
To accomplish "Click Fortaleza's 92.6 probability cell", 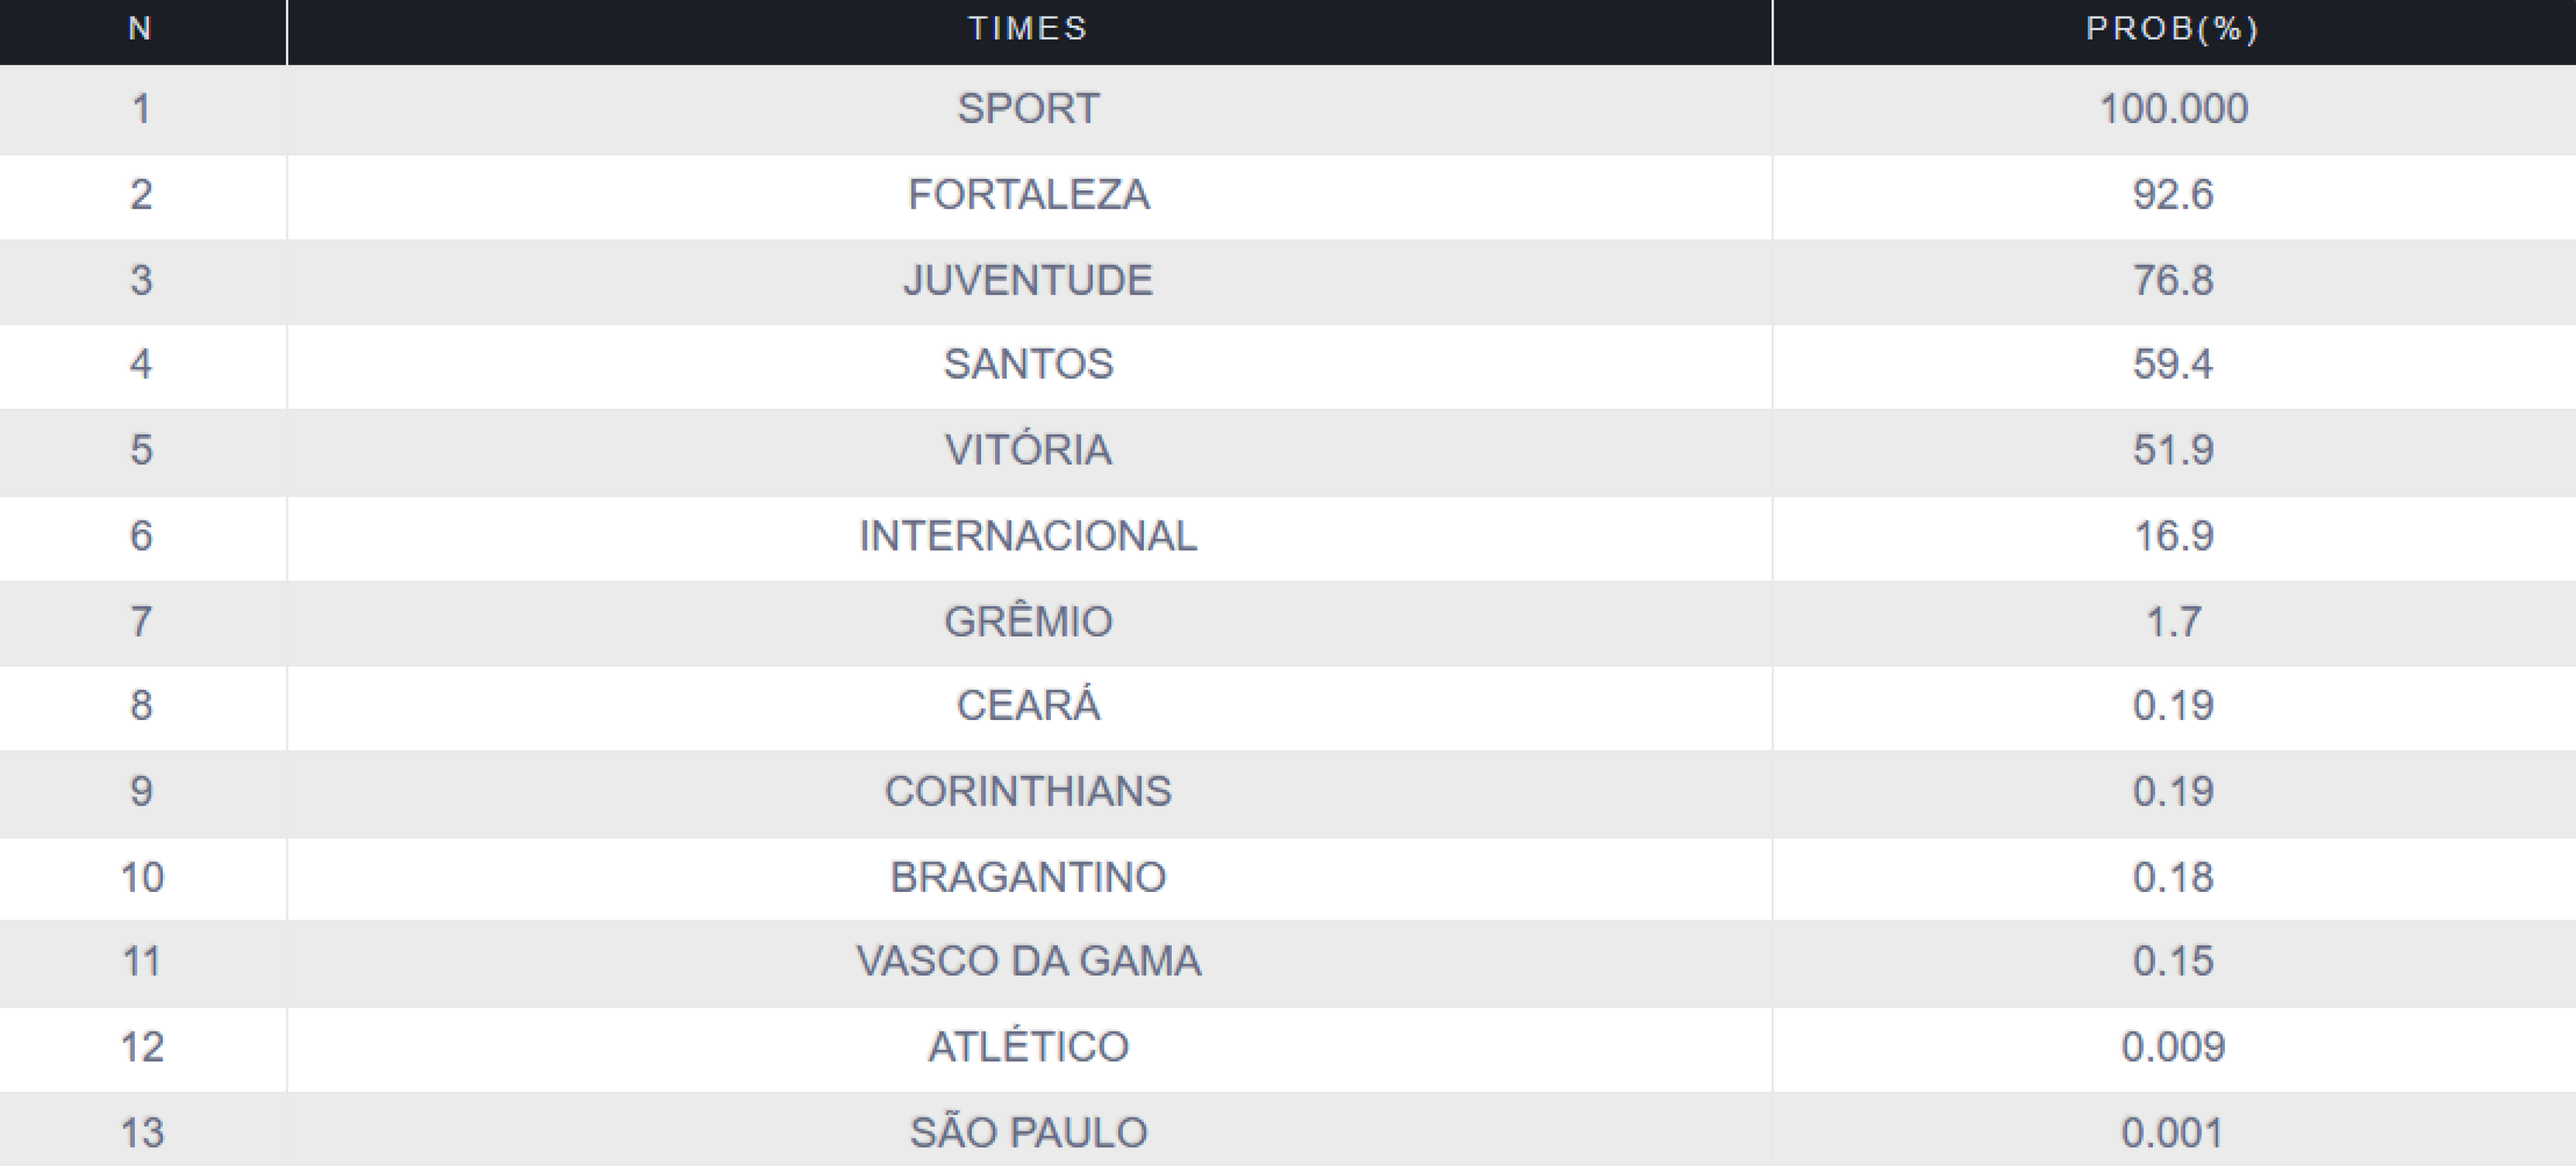I will [2173, 195].
